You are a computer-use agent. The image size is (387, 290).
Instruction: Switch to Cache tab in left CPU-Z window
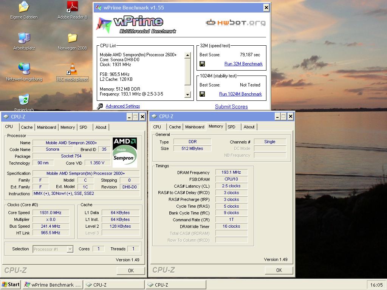pos(27,127)
